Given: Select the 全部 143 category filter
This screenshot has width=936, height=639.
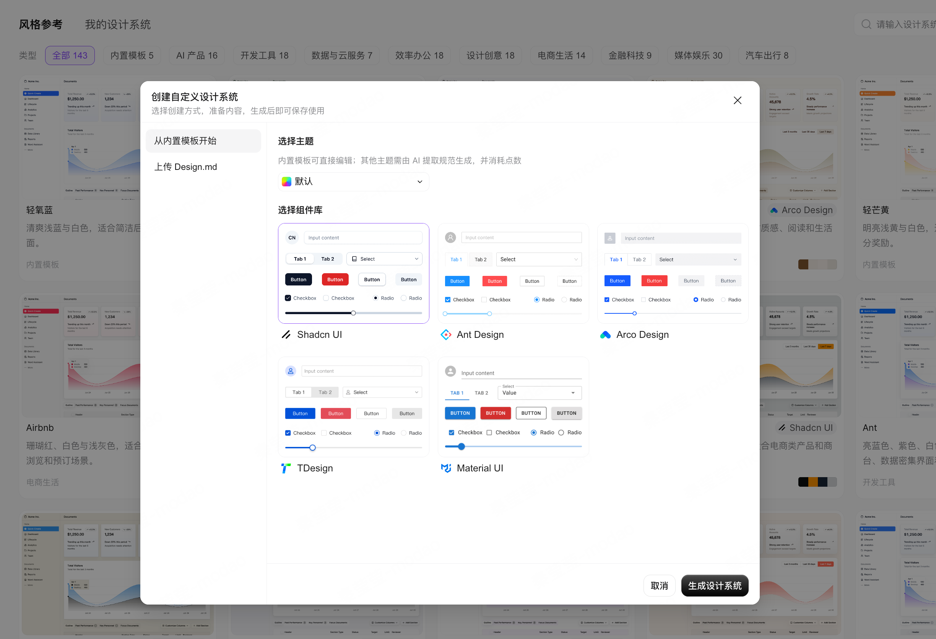Looking at the screenshot, I should tap(70, 55).
